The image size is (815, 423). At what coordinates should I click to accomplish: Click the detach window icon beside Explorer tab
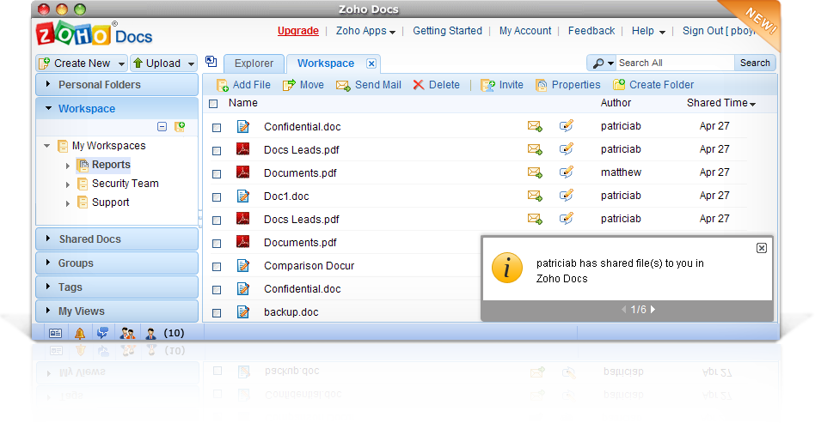click(211, 62)
